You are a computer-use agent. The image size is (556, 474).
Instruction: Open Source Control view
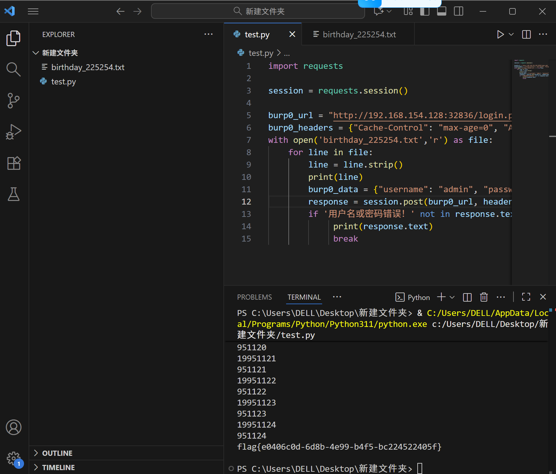(13, 101)
